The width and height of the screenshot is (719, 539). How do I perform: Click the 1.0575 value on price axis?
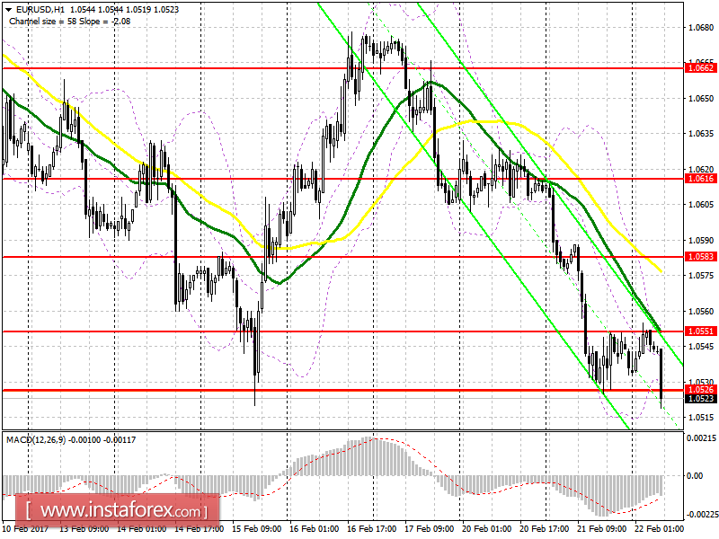tap(701, 276)
